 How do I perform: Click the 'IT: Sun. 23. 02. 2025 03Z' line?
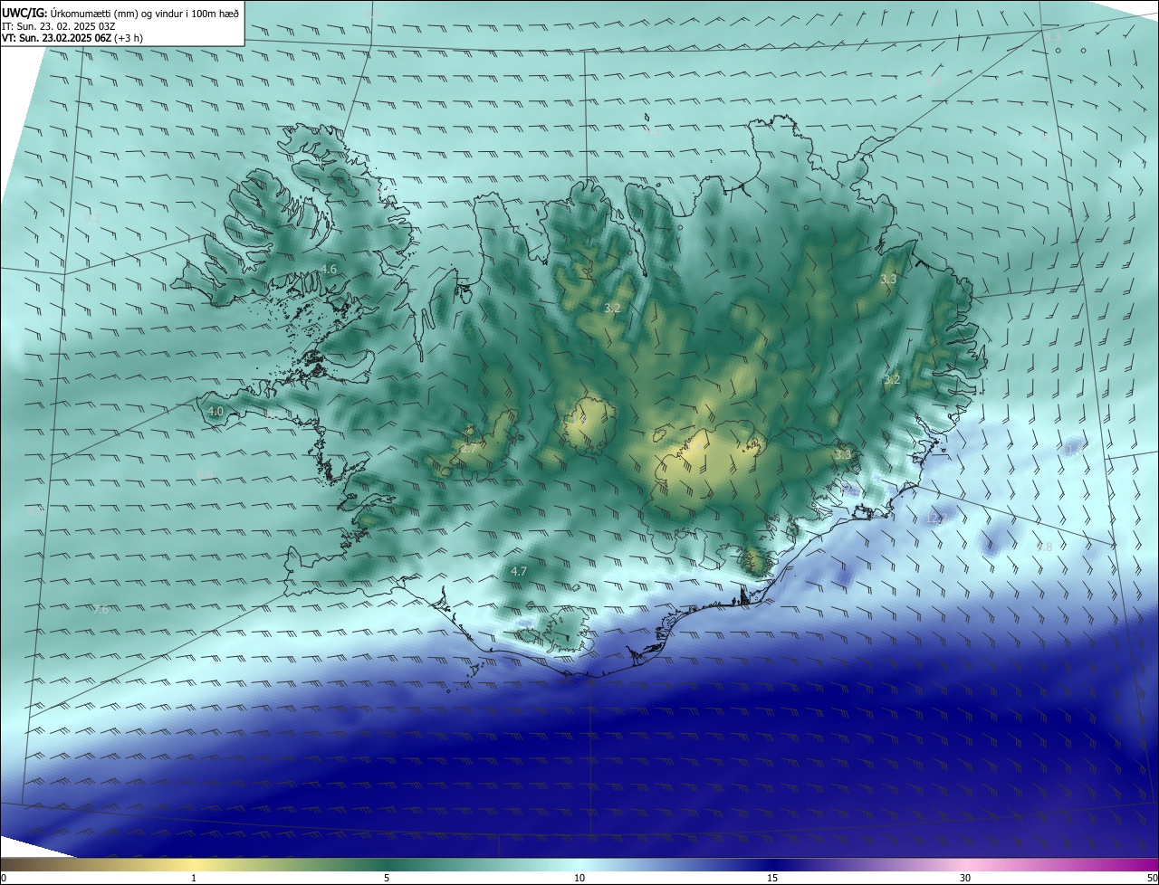click(x=58, y=25)
